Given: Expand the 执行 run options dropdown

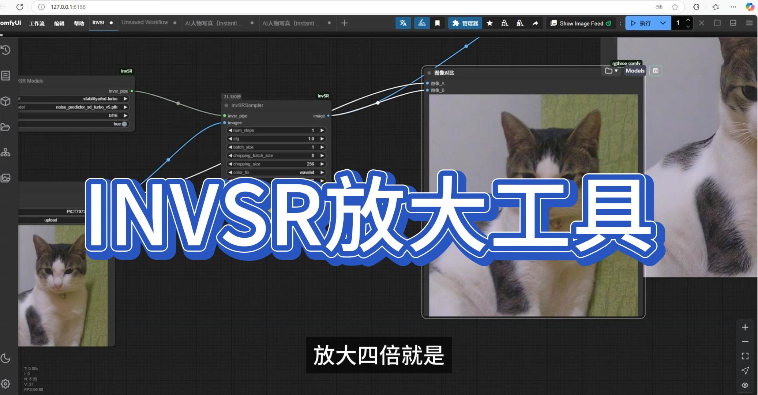Looking at the screenshot, I should coord(663,23).
